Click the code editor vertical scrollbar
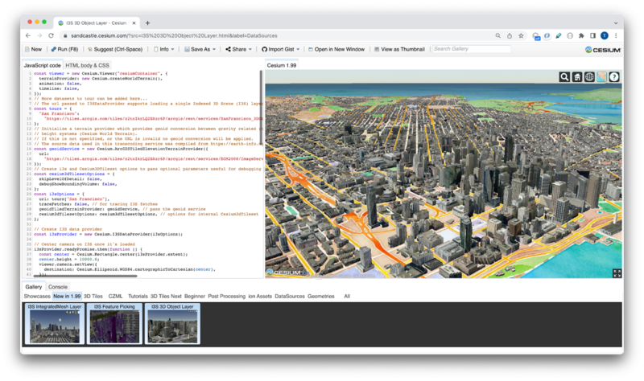The height and width of the screenshot is (381, 644). (261, 108)
